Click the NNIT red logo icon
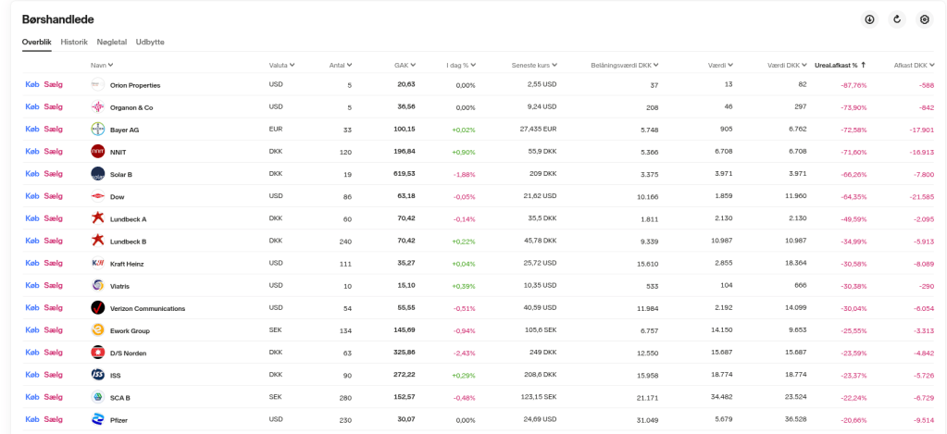 coord(98,152)
